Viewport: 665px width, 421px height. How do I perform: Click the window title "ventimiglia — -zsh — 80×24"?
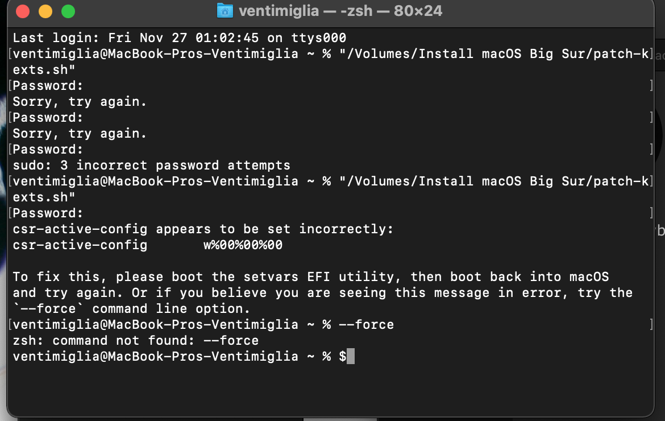[x=340, y=11]
